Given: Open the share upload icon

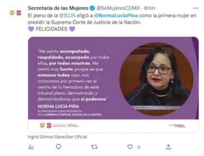Looking at the screenshot, I should pos(168,147).
